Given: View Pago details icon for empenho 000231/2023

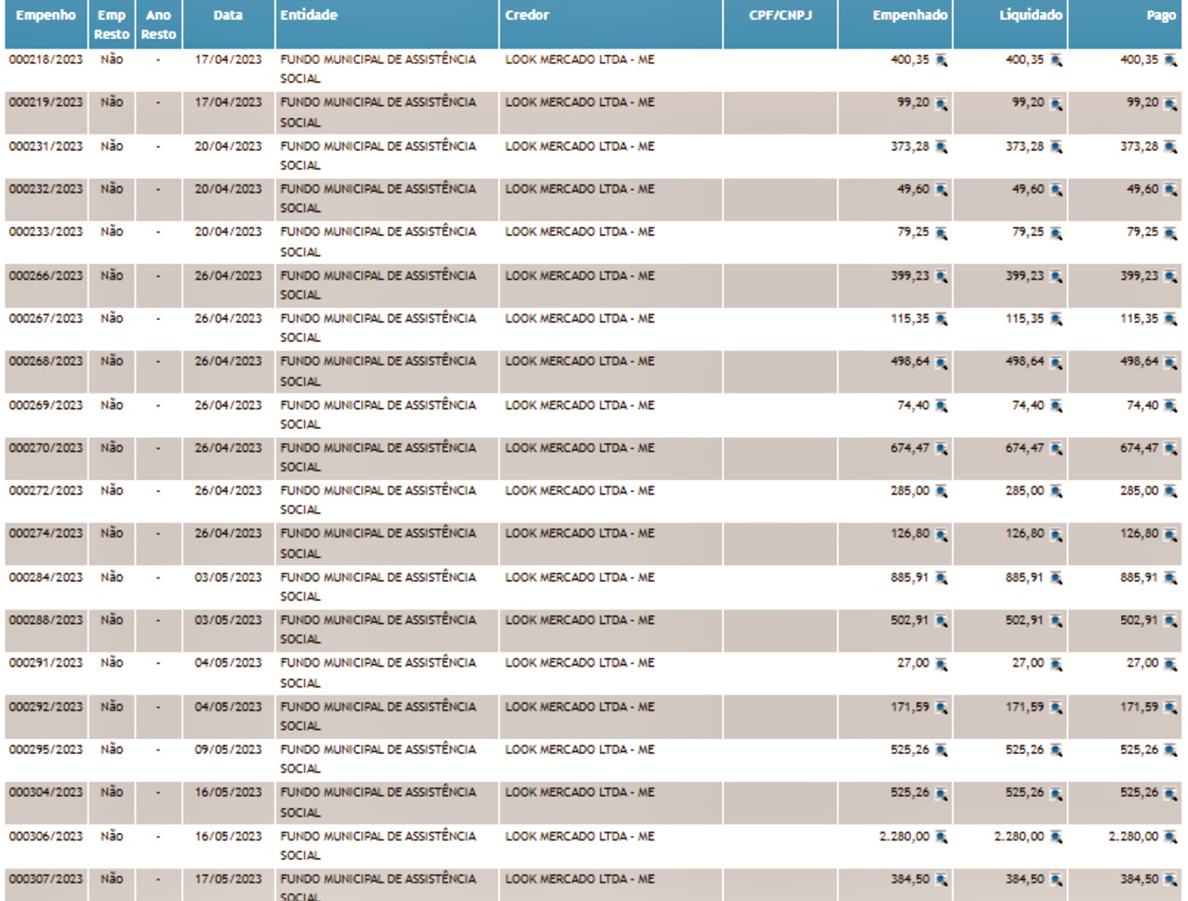Looking at the screenshot, I should (x=1170, y=147).
